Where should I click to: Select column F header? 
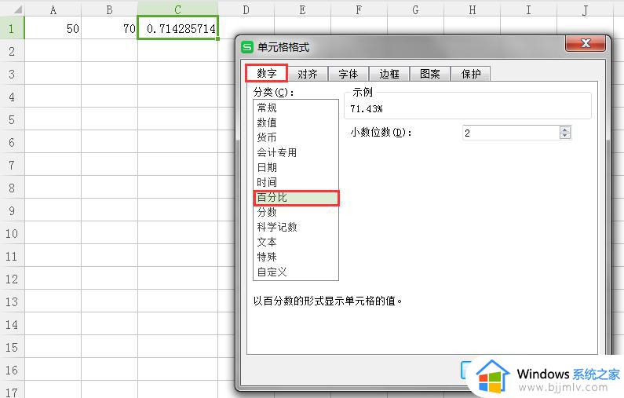[359, 9]
